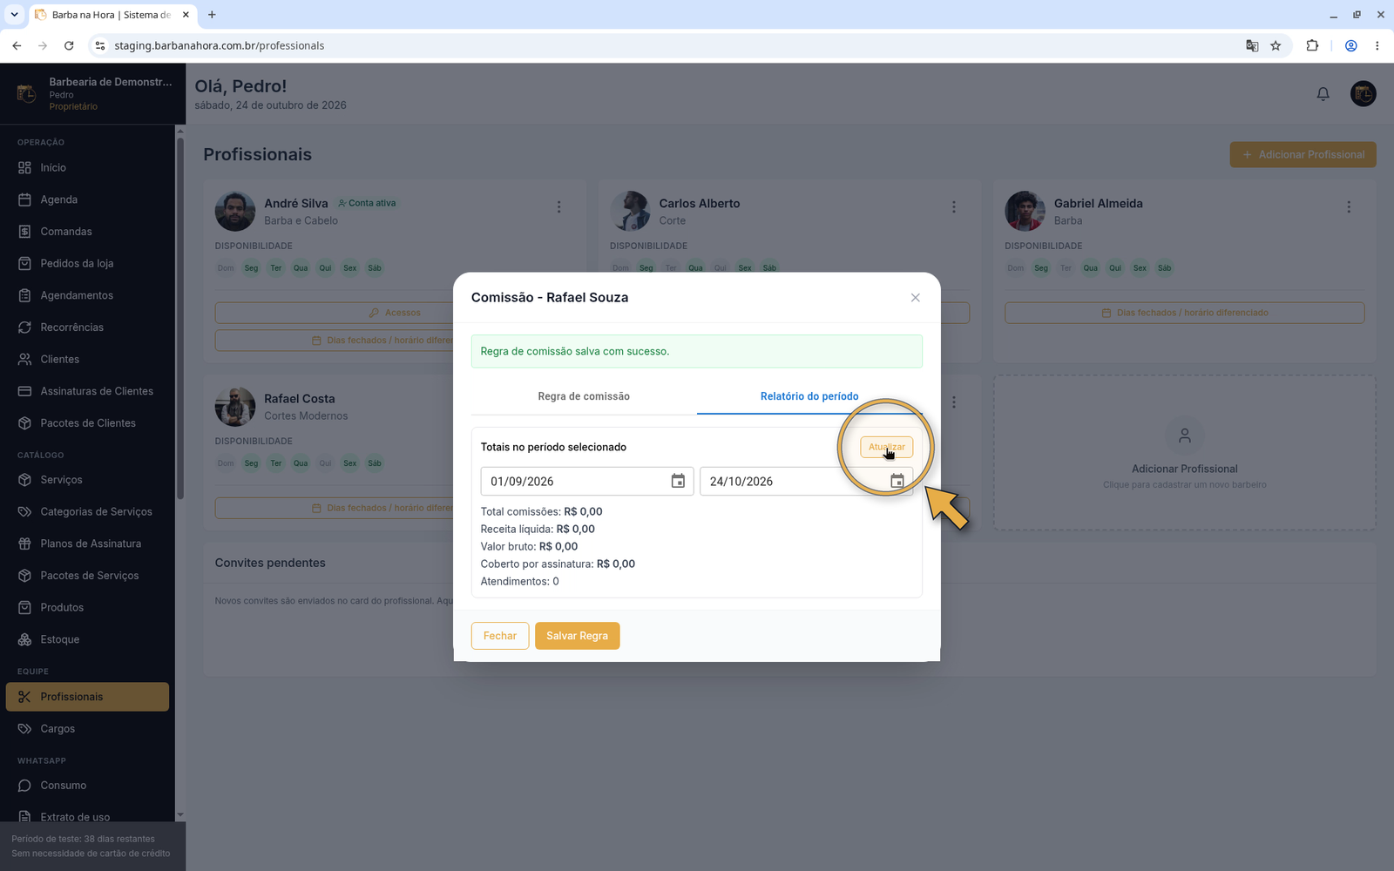Click the Adicionar Profissional dashed card
This screenshot has height=871, width=1394.
coord(1184,453)
